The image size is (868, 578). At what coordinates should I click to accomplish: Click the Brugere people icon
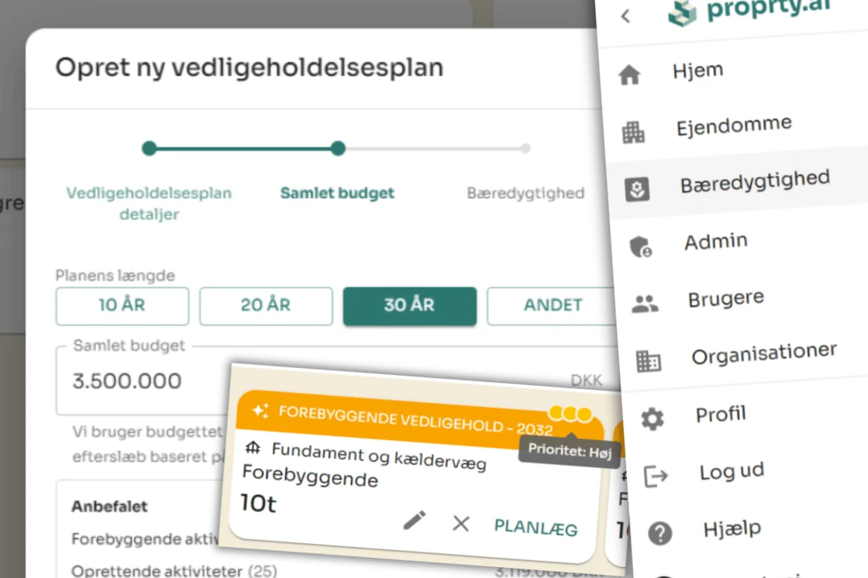coord(645,304)
